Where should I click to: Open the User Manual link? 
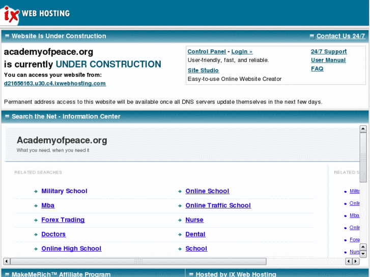[328, 60]
